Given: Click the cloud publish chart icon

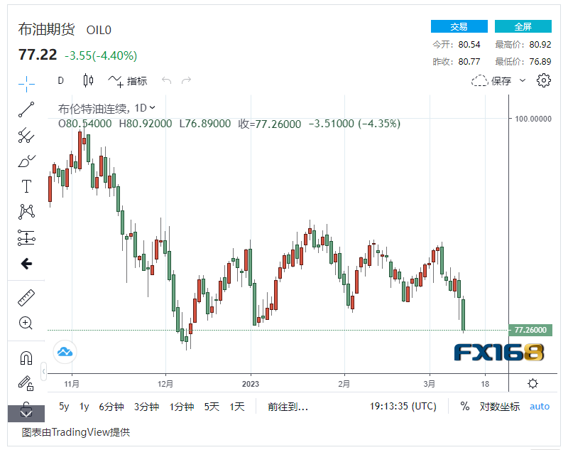Looking at the screenshot, I should tap(65, 352).
